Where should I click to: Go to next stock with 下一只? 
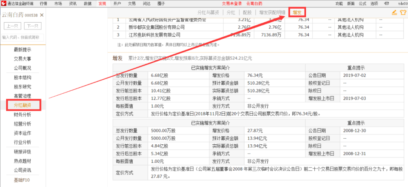(x=33, y=26)
